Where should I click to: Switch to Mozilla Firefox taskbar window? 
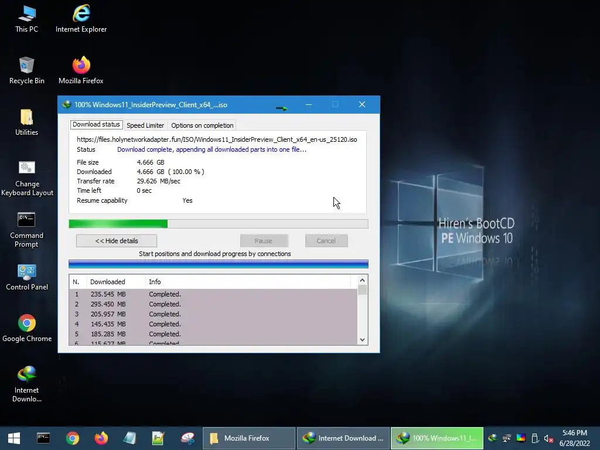(x=248, y=438)
